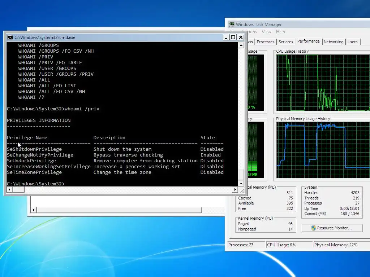Switch to the Processes tab in Task Manager
This screenshot has height=277, width=370.
[266, 42]
